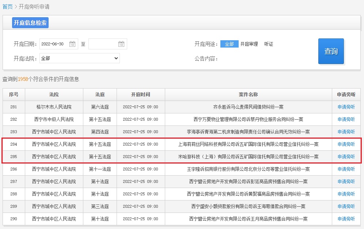The image size is (364, 229).
Task: Apply to attend hearing for row 289
Action: 346,206
